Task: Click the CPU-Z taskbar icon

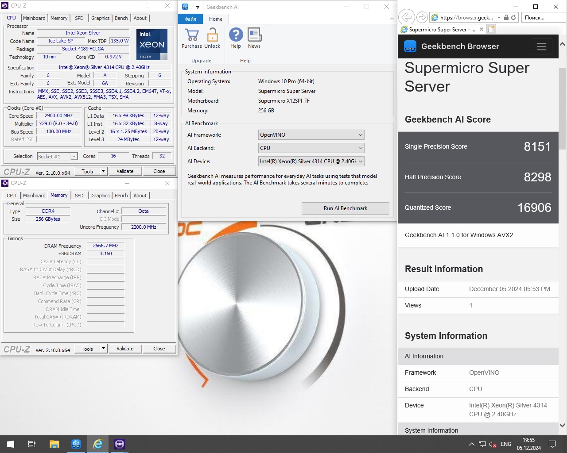Action: (x=119, y=444)
